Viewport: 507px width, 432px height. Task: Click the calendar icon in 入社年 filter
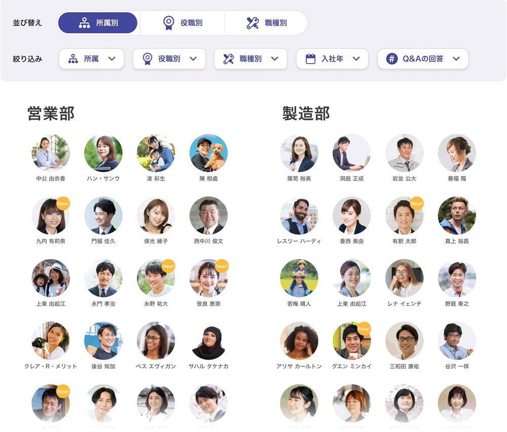310,59
